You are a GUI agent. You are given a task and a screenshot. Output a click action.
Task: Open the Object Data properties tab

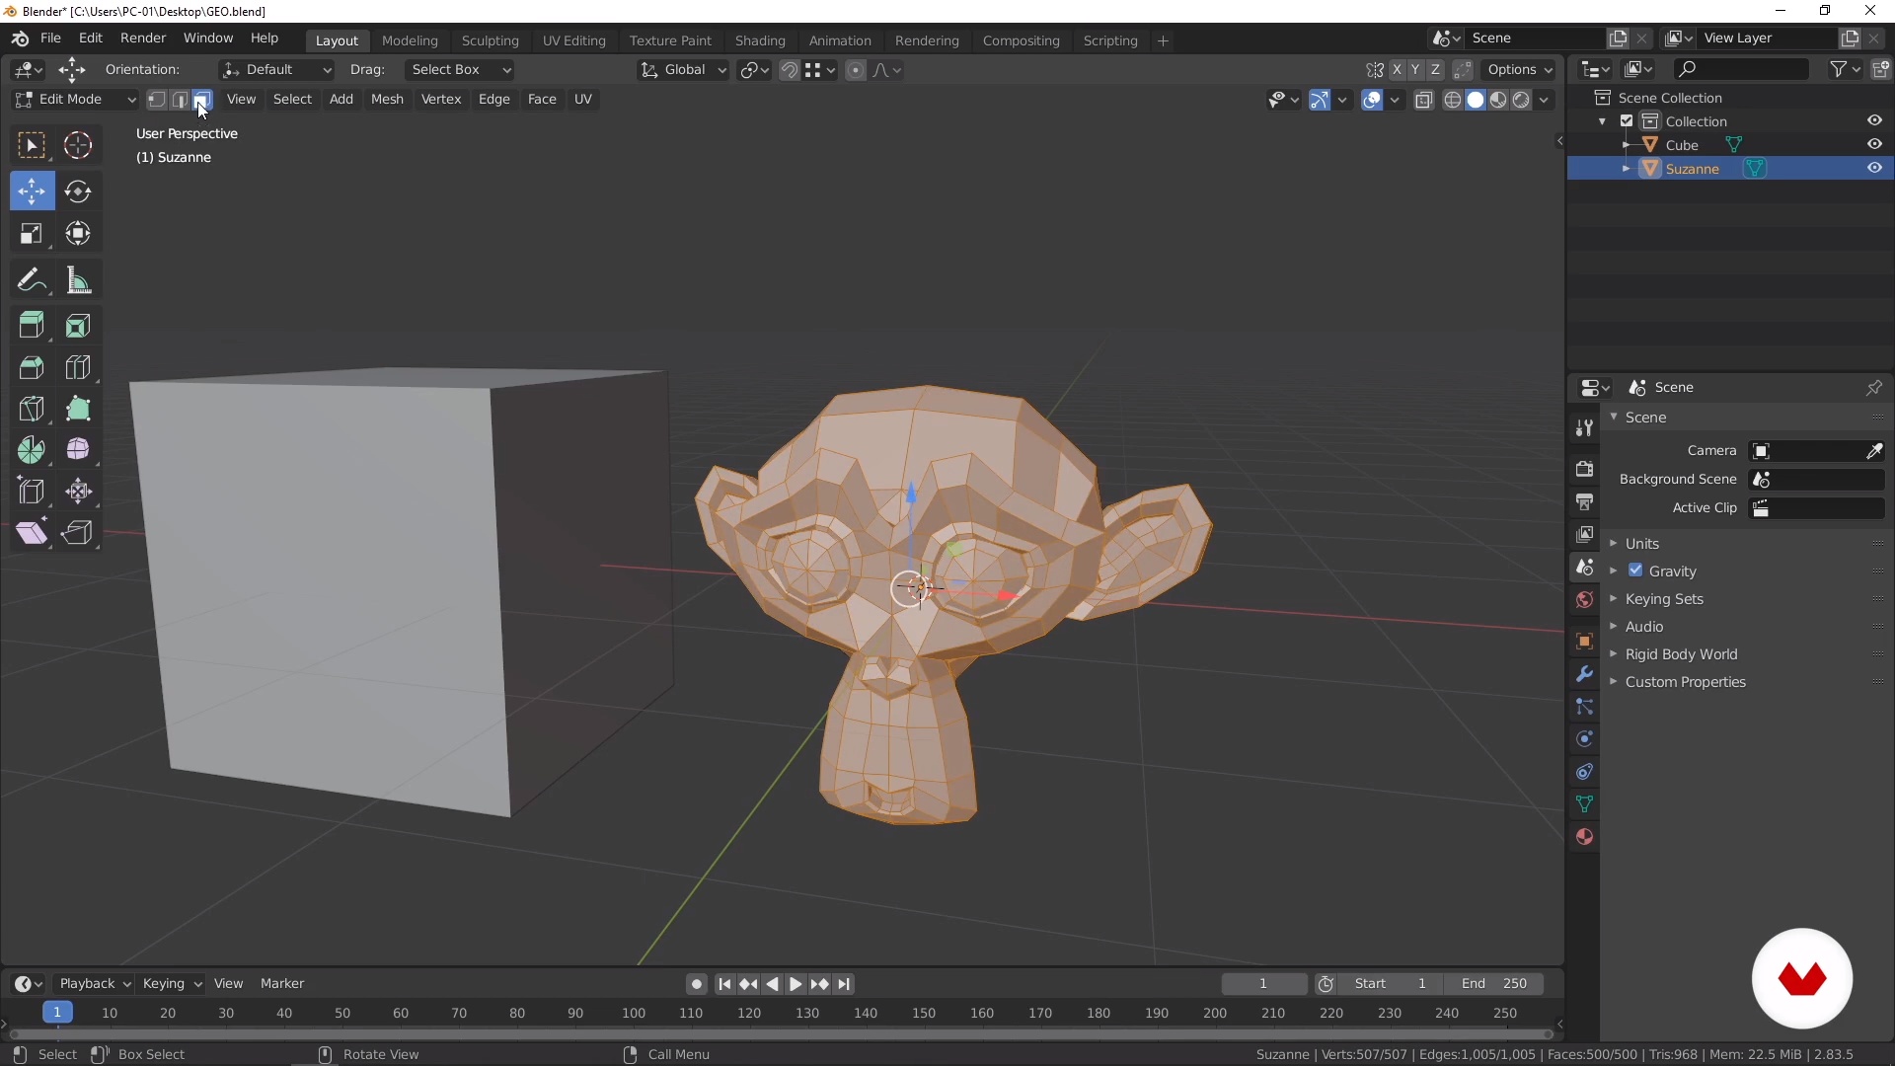1584,804
